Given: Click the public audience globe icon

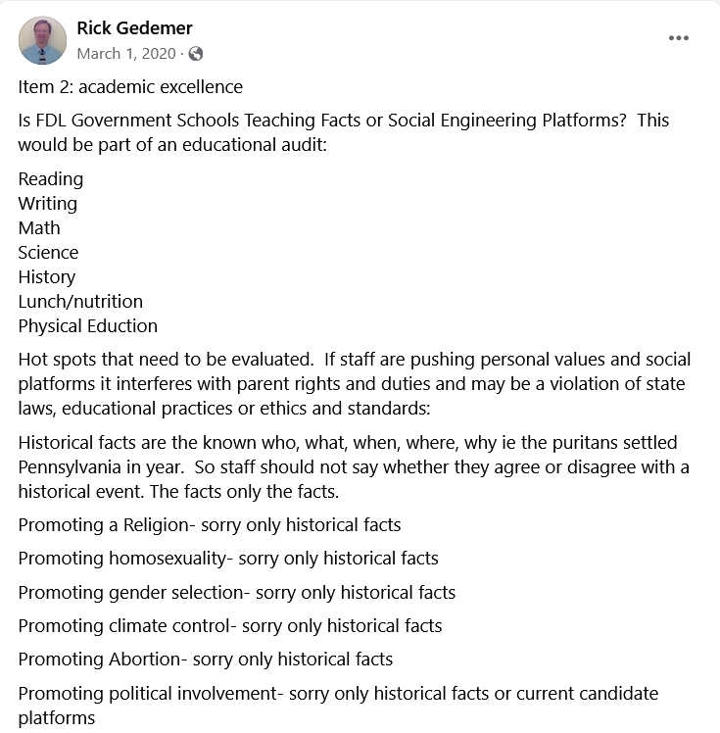Looking at the screenshot, I should coord(196,54).
